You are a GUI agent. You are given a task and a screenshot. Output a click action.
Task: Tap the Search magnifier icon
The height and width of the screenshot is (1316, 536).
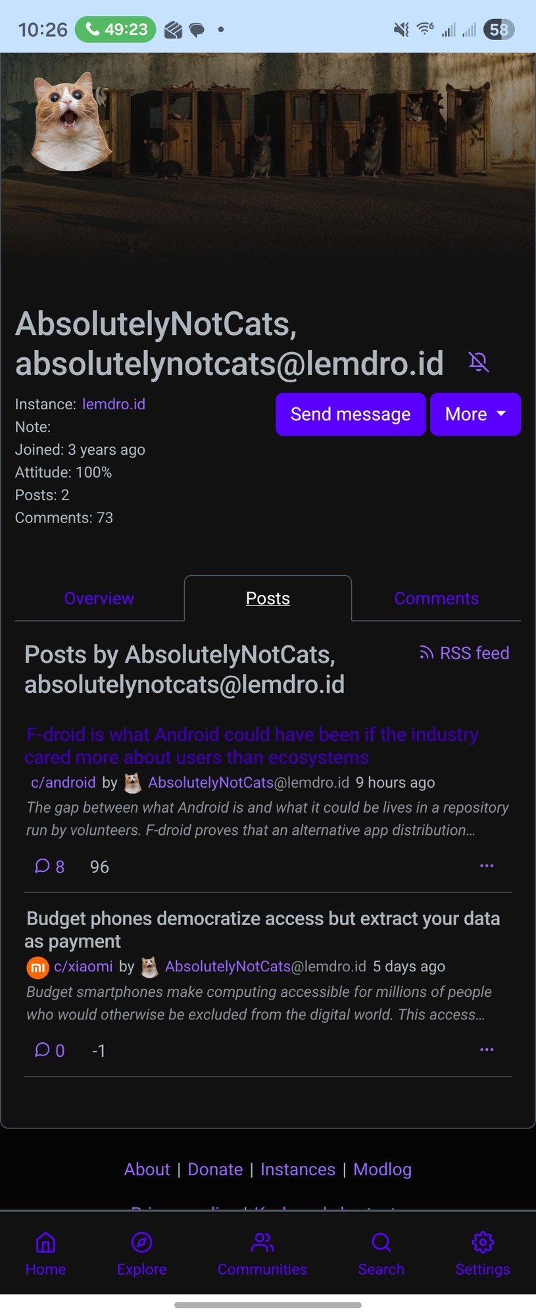[x=381, y=1243]
